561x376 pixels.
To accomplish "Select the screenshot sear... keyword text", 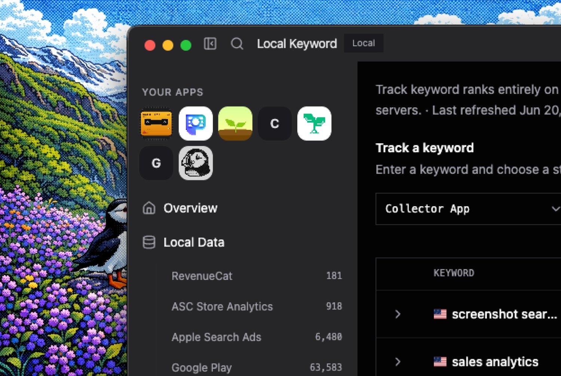I will point(505,314).
